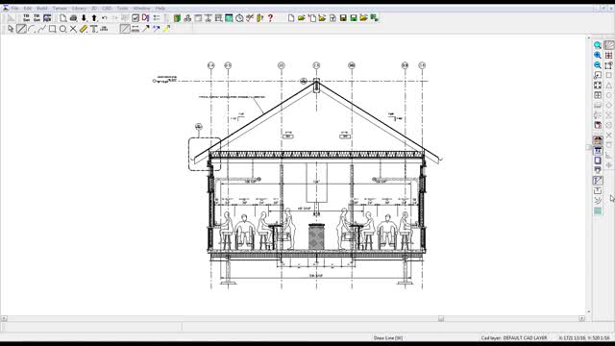Click the Draw Line [W] status text
Screen dimensions: 615x346
click(x=388, y=337)
